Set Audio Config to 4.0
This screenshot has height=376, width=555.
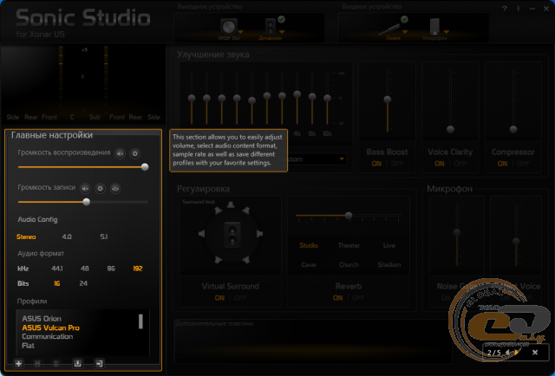[x=67, y=237]
